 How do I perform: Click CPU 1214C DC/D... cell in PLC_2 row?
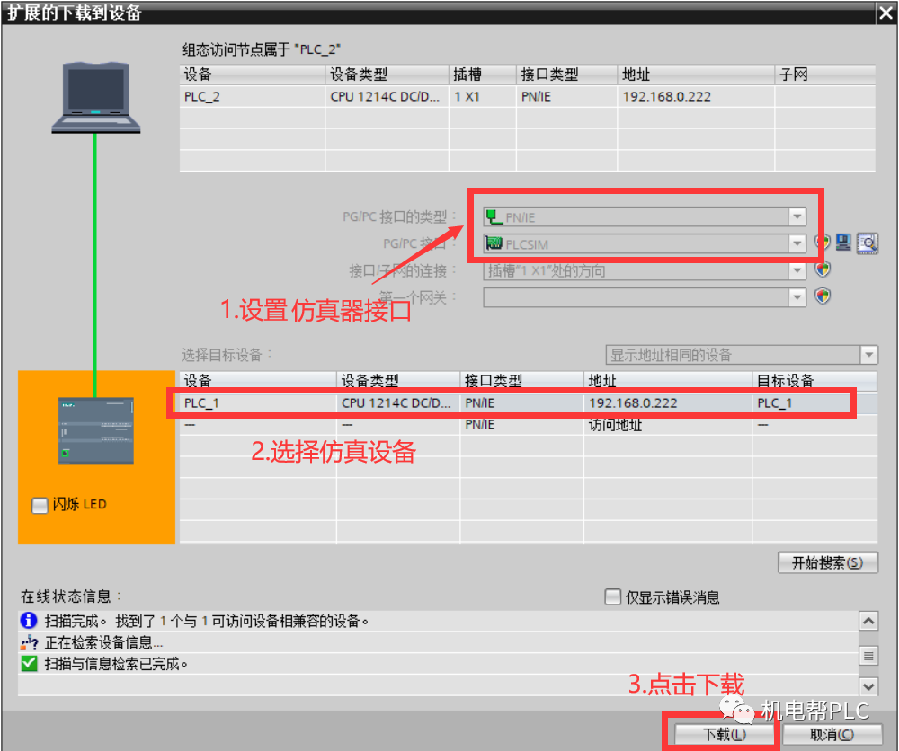[x=385, y=96]
